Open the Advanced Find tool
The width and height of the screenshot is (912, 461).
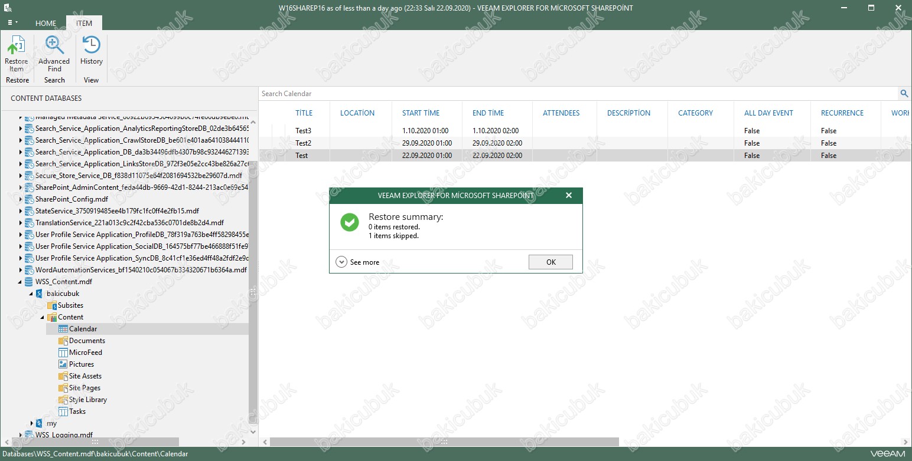54,54
